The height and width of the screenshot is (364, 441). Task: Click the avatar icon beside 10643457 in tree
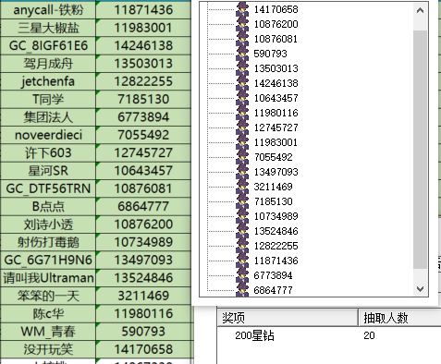[242, 98]
